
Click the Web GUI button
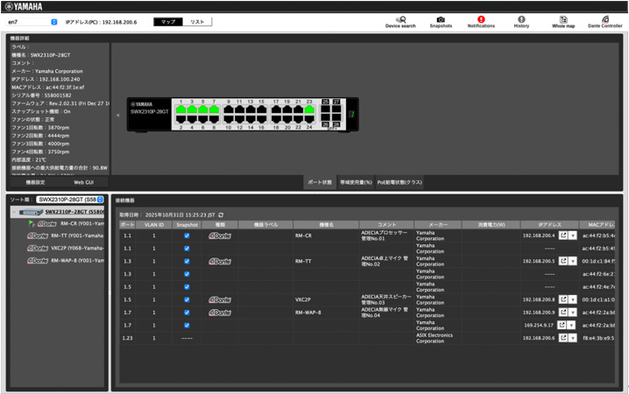coord(84,182)
